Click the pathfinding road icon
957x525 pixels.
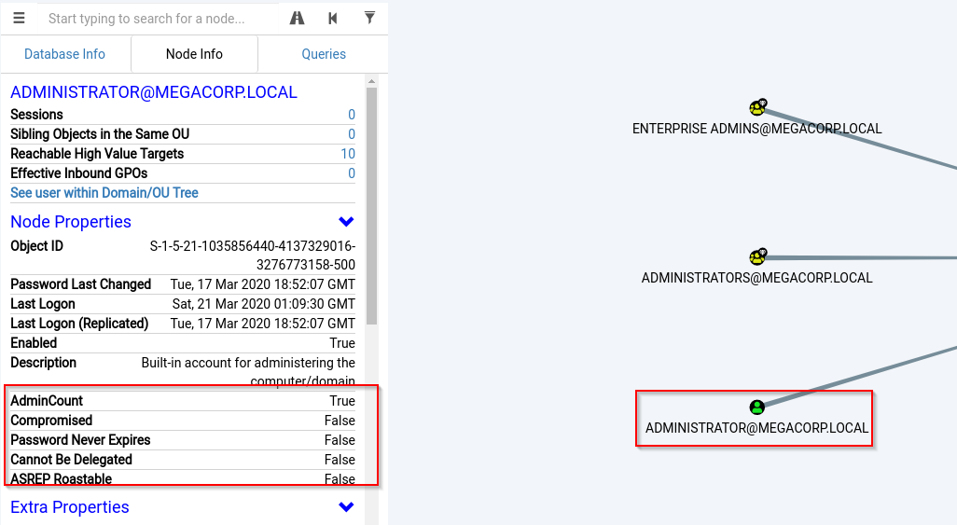[x=298, y=19]
